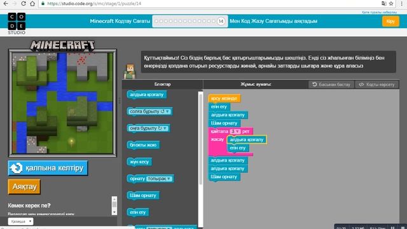Open 'оңға бұрылу' block dropdown arrow
The height and width of the screenshot is (229, 407).
[x=165, y=128]
